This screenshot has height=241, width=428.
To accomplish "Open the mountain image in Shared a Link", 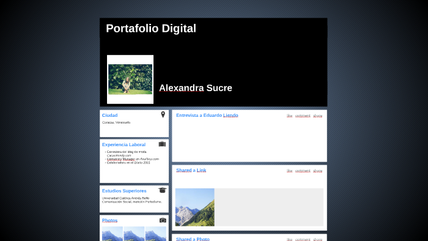I will coord(195,207).
